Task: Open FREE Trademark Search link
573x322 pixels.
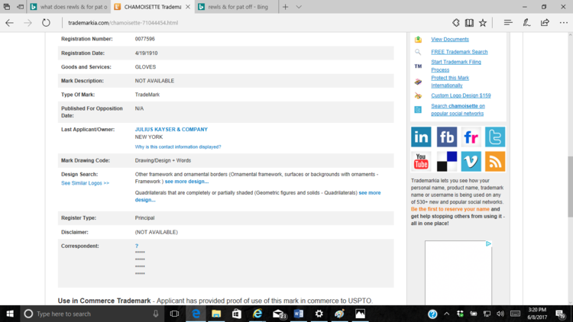Action: coord(459,52)
